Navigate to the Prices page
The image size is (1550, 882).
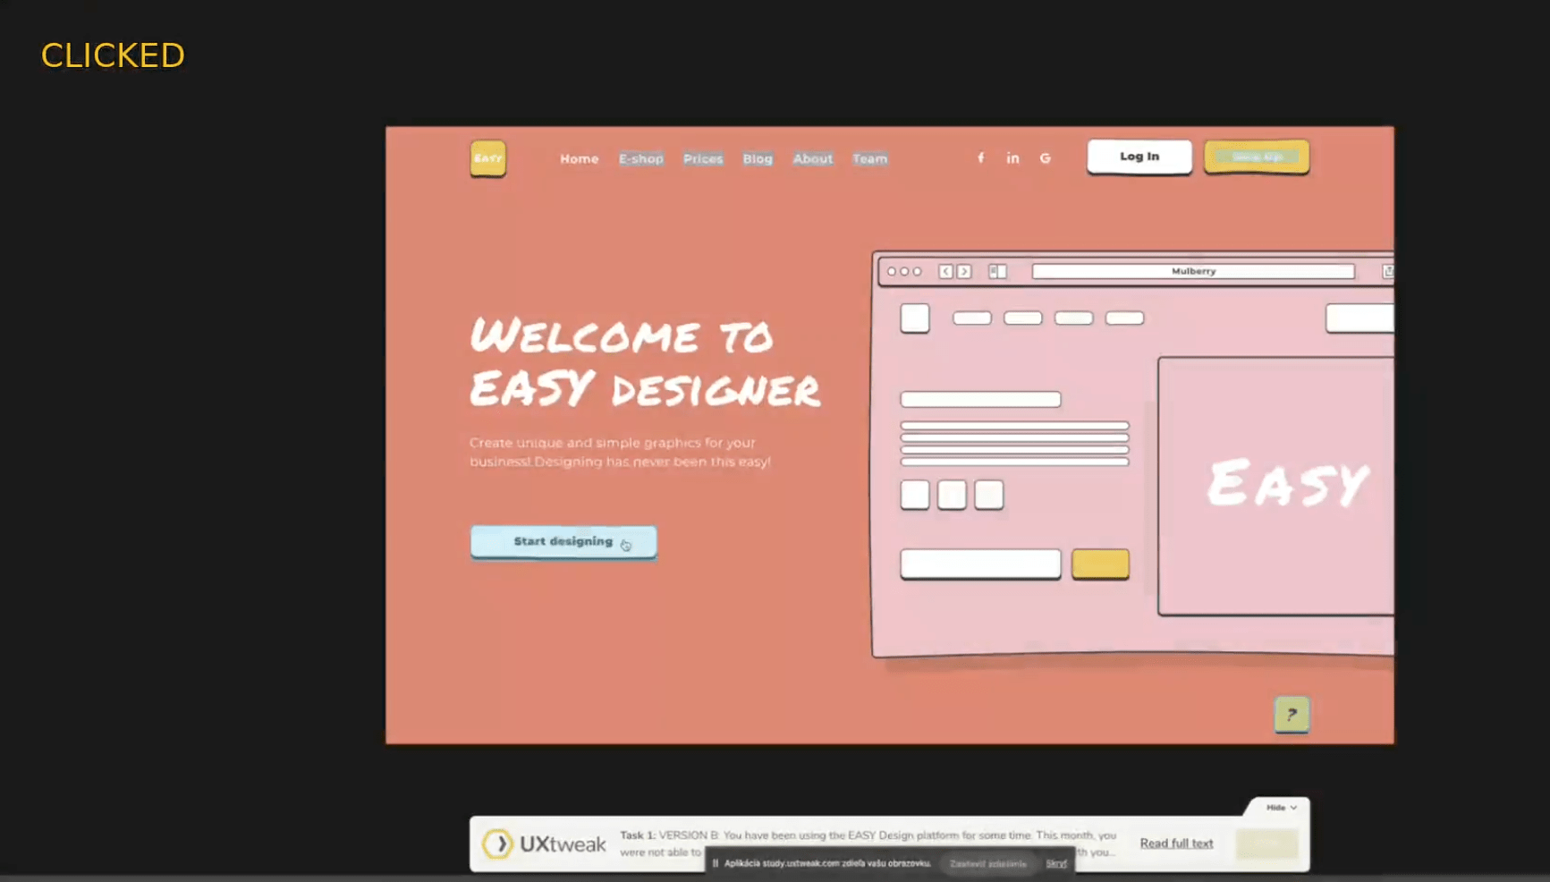tap(702, 158)
